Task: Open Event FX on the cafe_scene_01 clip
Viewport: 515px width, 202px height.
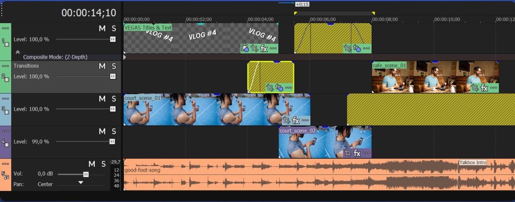Action: point(484,88)
